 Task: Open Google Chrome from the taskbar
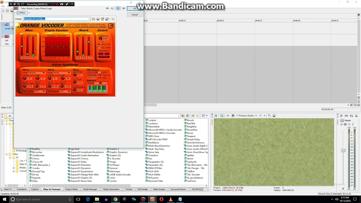pos(115,199)
